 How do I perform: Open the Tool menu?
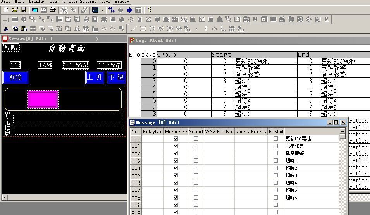105,2
